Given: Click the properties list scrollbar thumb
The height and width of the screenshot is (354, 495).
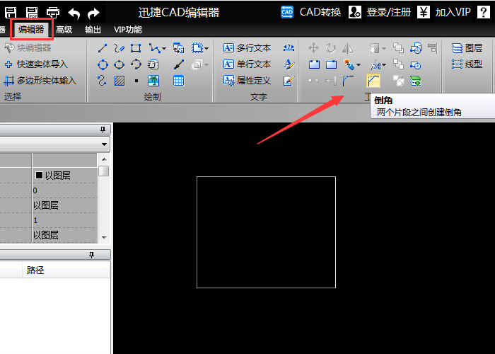Looking at the screenshot, I should tap(103, 171).
